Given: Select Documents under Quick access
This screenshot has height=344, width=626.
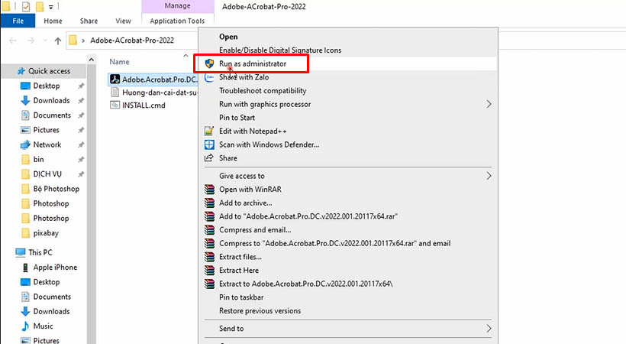Looking at the screenshot, I should 52,115.
